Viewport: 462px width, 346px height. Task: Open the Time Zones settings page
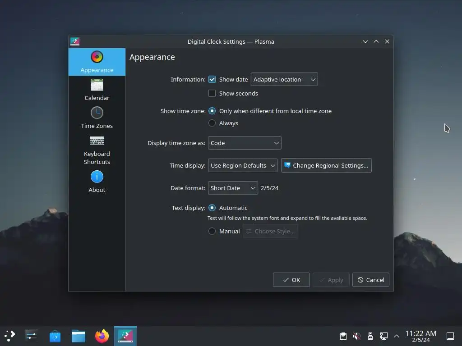(x=97, y=118)
